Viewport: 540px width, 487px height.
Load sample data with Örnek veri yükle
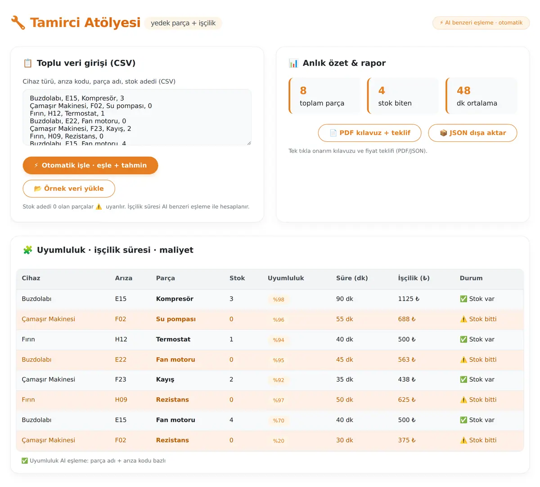coord(69,189)
